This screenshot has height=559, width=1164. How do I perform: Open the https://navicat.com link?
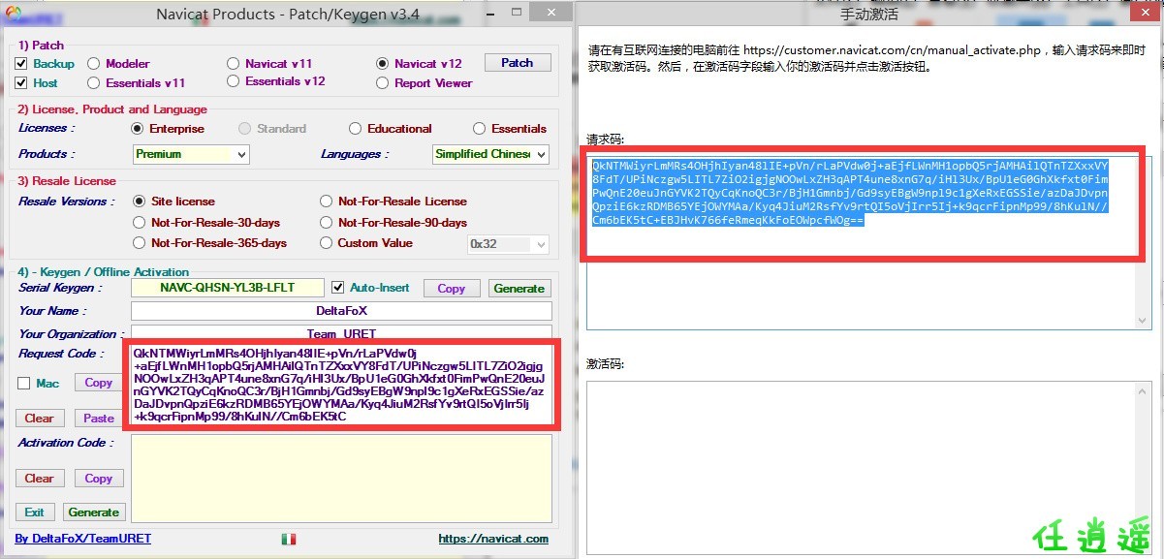point(493,539)
